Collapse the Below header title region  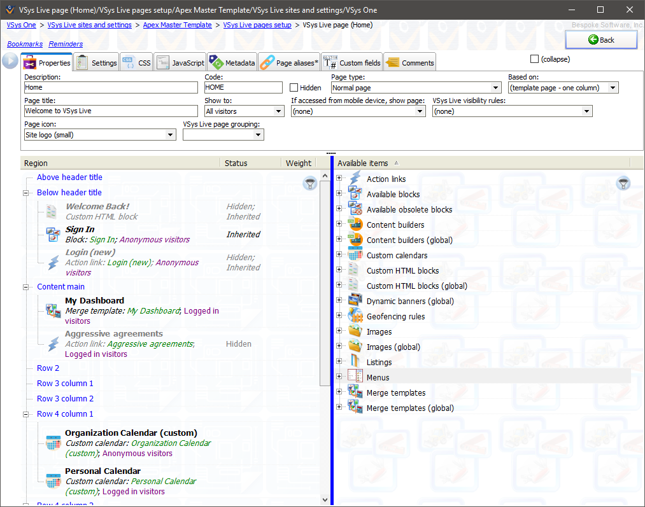coord(27,193)
